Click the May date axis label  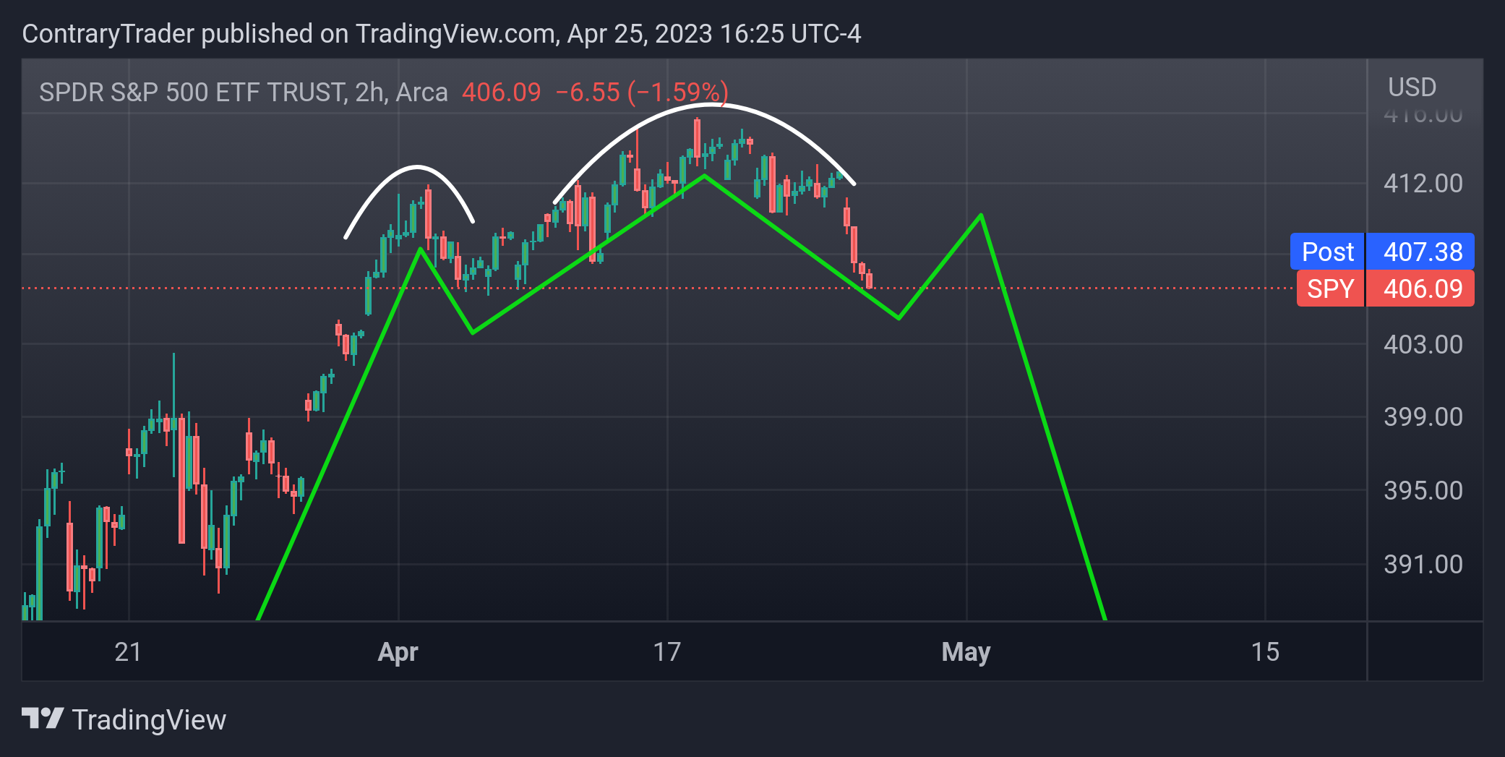pyautogui.click(x=966, y=652)
